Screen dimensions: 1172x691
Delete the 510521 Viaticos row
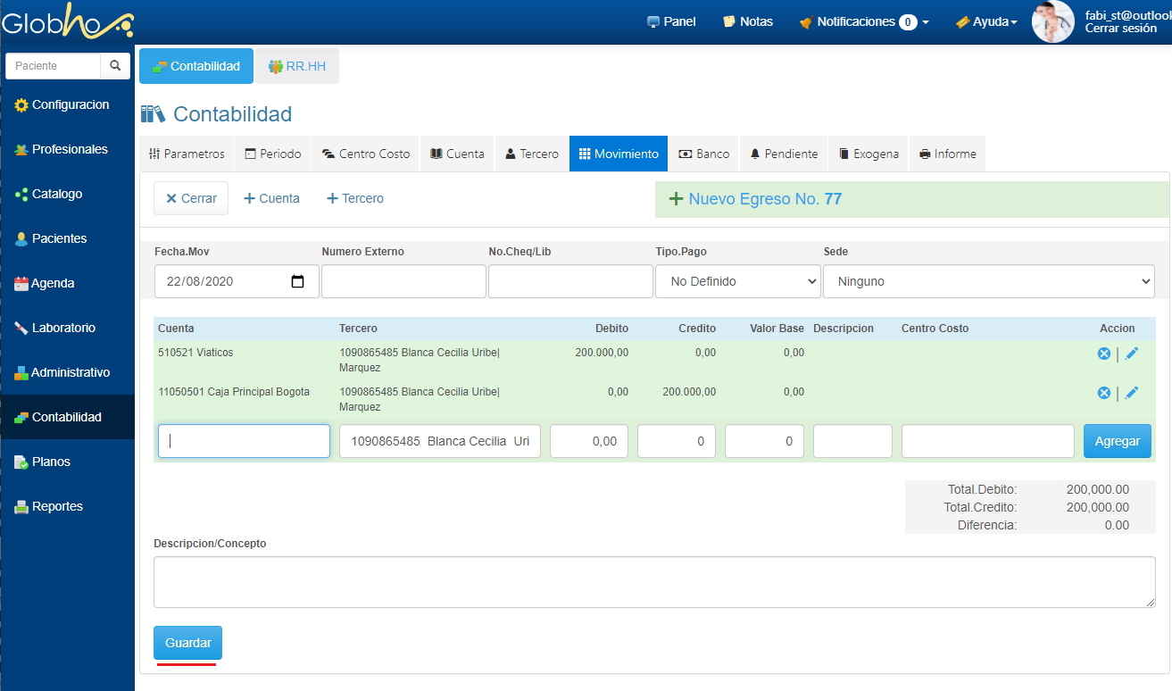1104,354
